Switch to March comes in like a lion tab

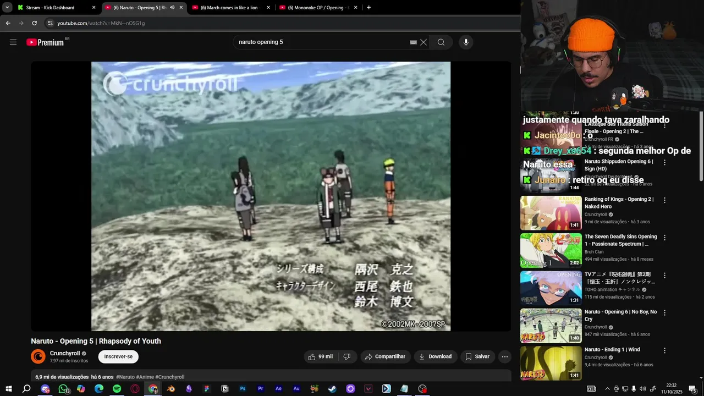(229, 8)
